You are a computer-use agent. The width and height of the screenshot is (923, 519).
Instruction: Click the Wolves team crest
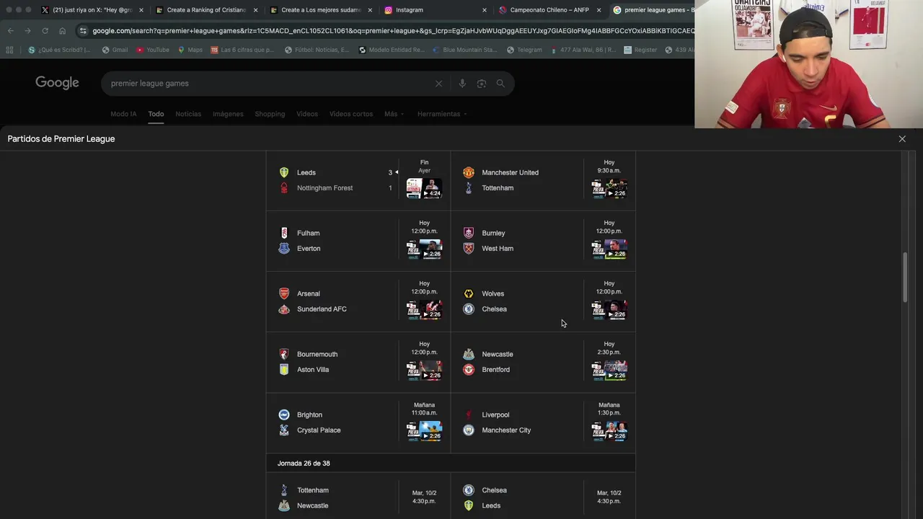[x=469, y=293]
